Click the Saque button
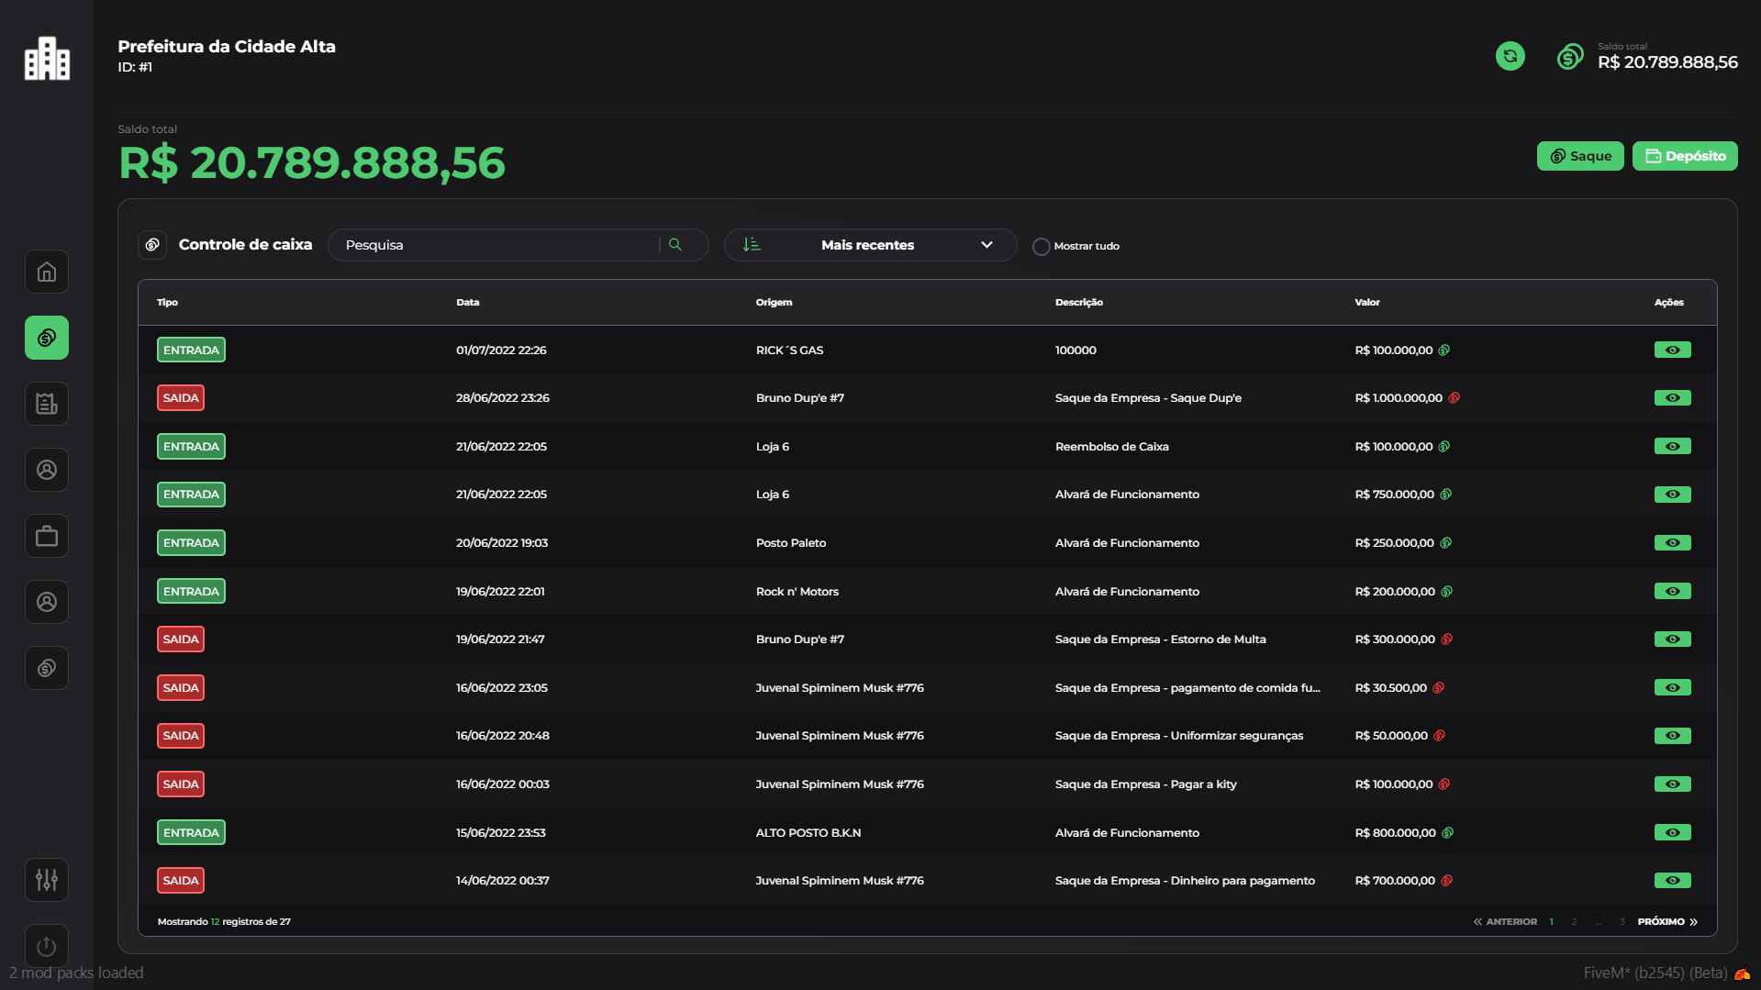 click(1580, 156)
